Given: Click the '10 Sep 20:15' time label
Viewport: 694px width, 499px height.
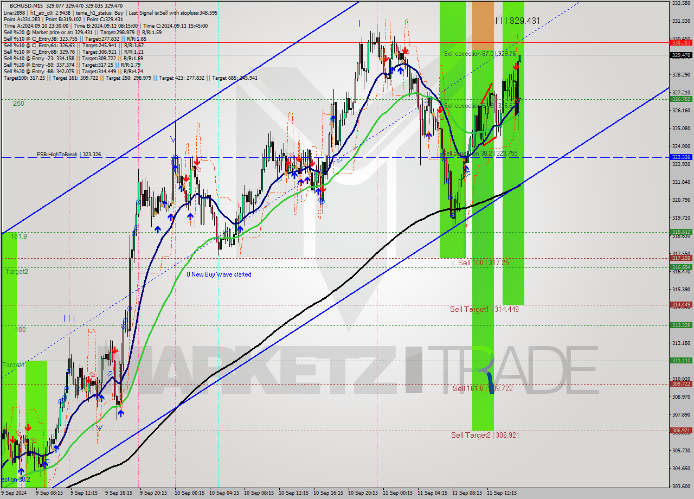Looking at the screenshot, I should (362, 493).
